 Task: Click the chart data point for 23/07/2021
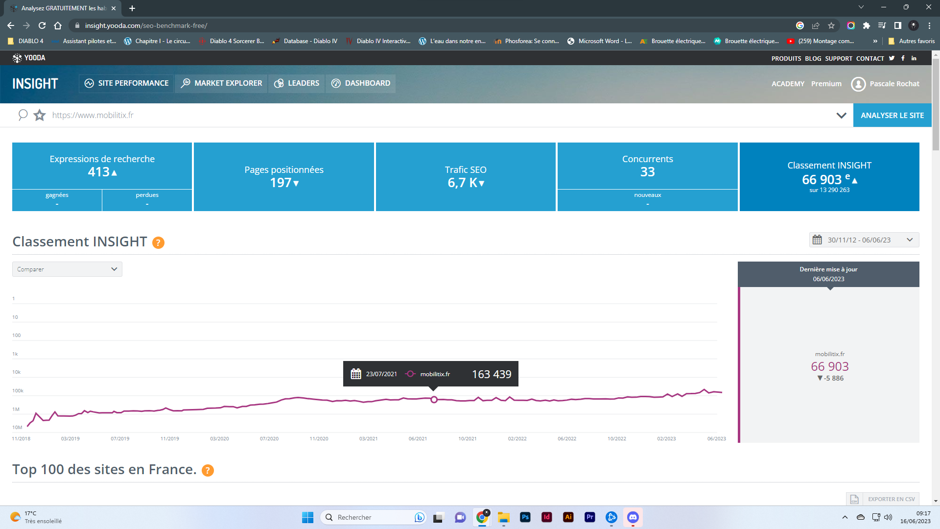pyautogui.click(x=434, y=400)
